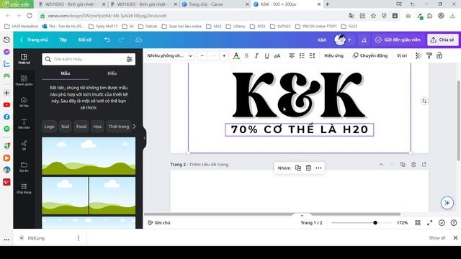This screenshot has width=461, height=259.
Task: Check cloud save status icon
Action: click(x=139, y=40)
